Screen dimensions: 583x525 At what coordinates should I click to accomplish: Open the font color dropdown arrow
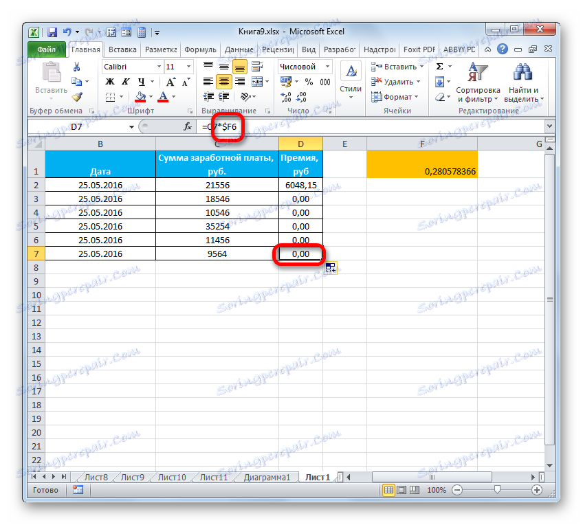click(174, 97)
